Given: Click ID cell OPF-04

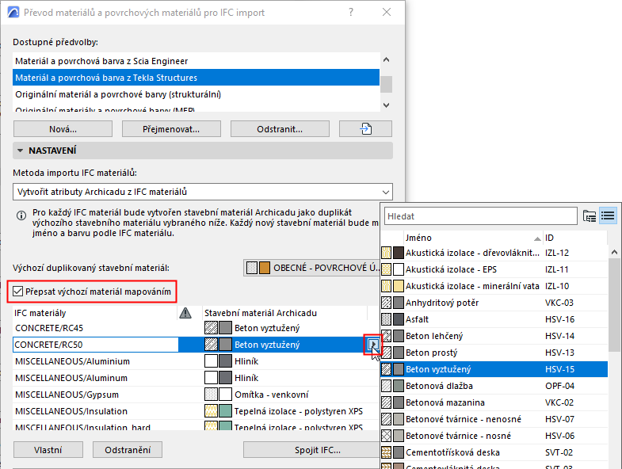Looking at the screenshot, I should click(559, 386).
